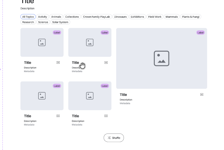Screen dimensions: 224x150
Task: Click the Shuffle button
Action: coord(114,138)
